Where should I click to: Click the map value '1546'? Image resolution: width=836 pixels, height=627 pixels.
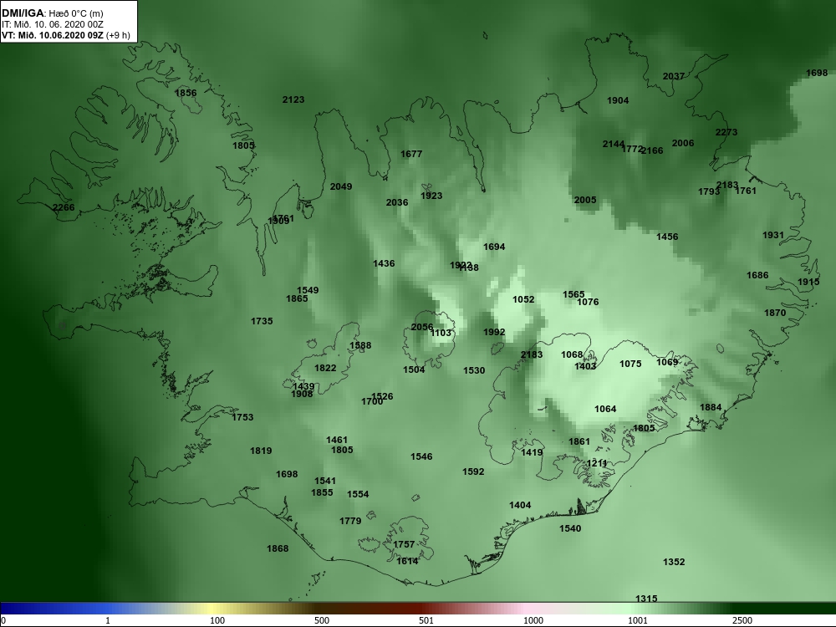coord(421,457)
